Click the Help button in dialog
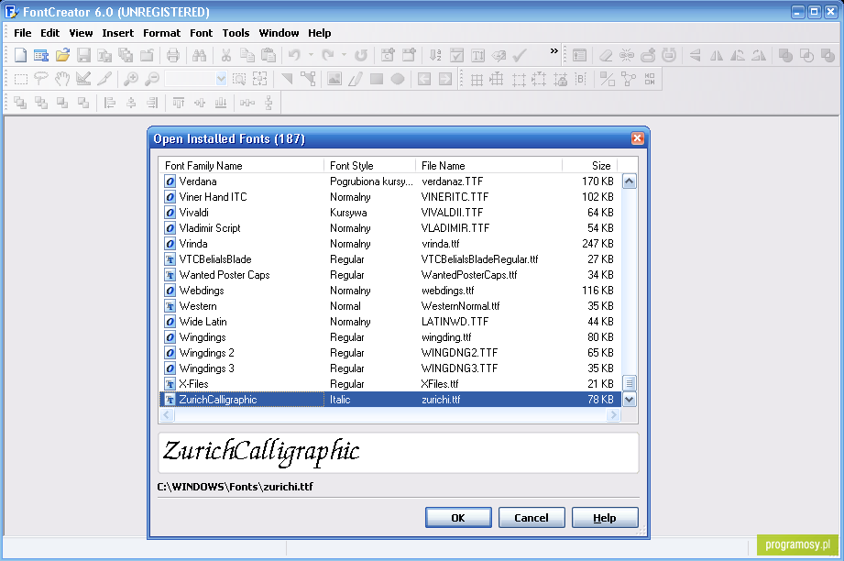 tap(605, 517)
